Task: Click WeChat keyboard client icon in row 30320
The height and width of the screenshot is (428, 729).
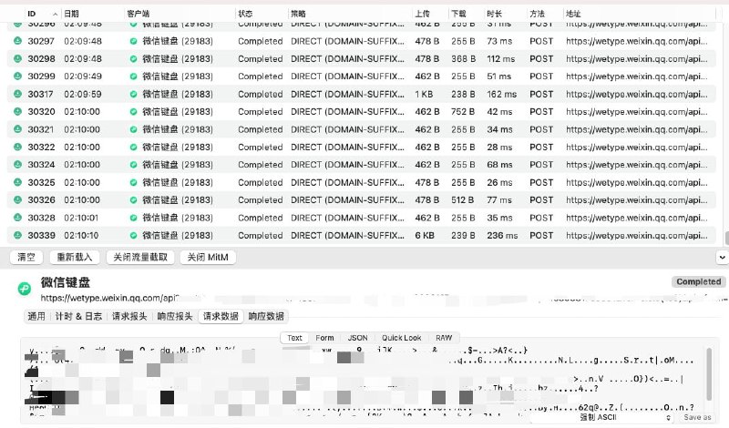Action: (133, 112)
